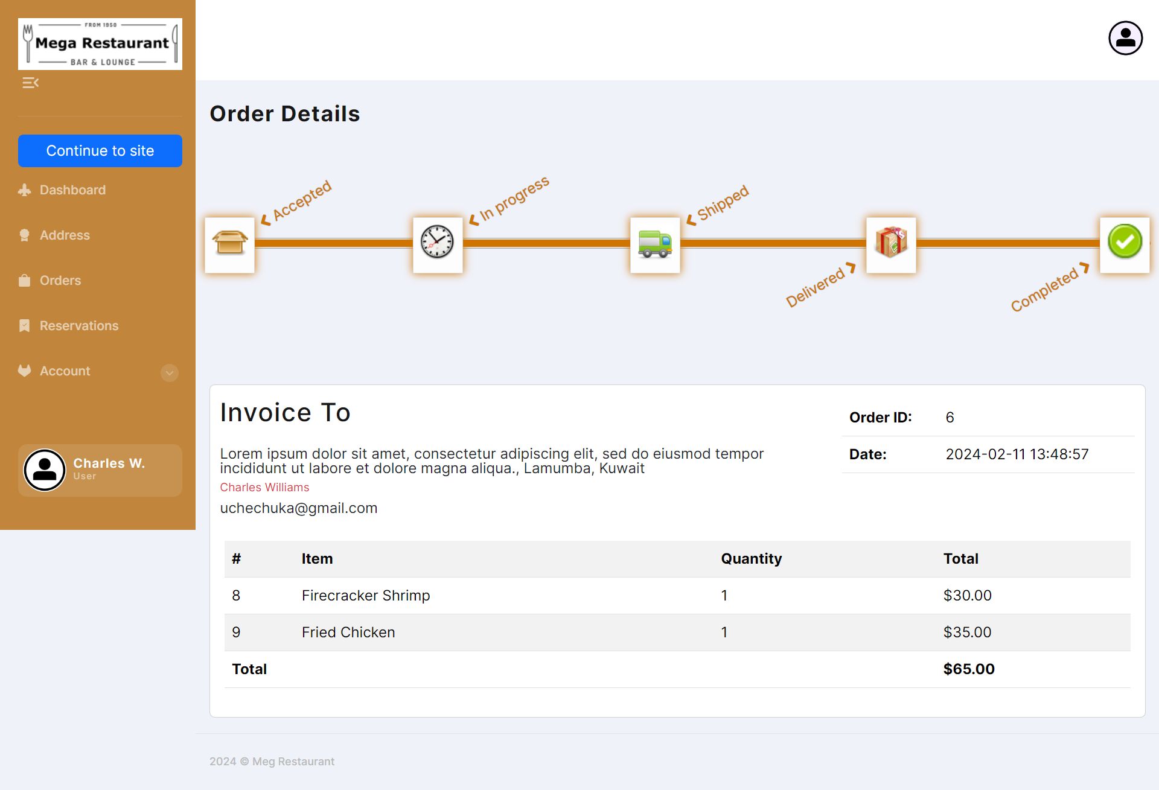Screen dimensions: 1159x790
Task: Click the Charles W. user card
Action: tap(100, 470)
